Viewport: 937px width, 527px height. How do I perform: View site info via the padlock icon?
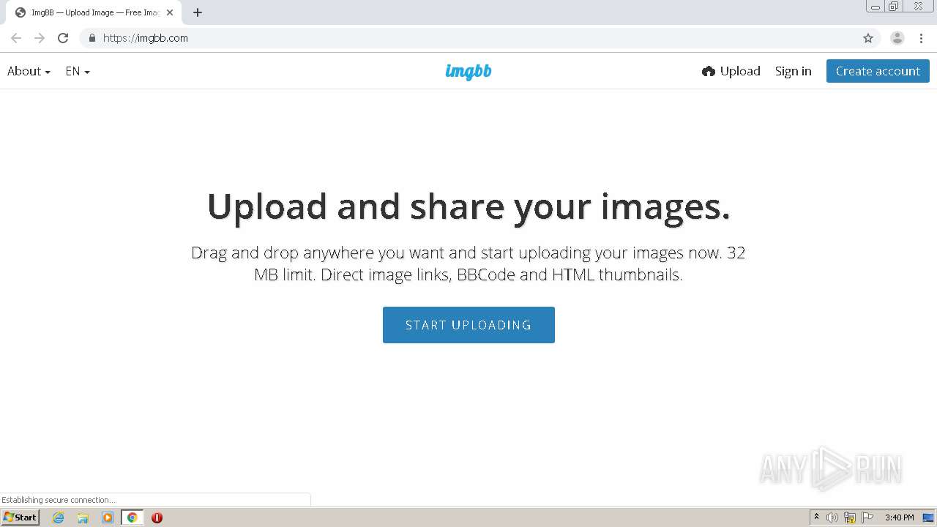tap(92, 38)
